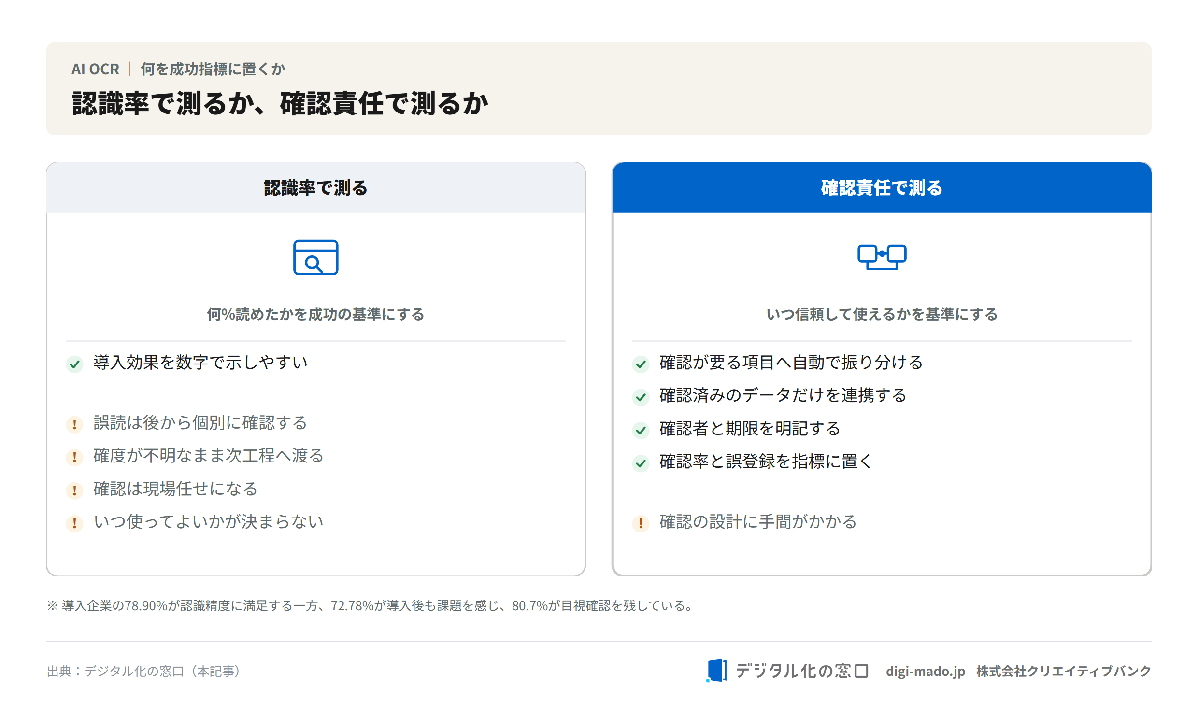Click the warning icon beside 誤読は後から個別に確認する
The image size is (1198, 728).
pos(74,424)
